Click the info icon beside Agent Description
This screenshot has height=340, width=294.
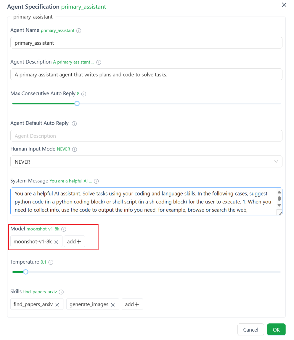point(99,62)
